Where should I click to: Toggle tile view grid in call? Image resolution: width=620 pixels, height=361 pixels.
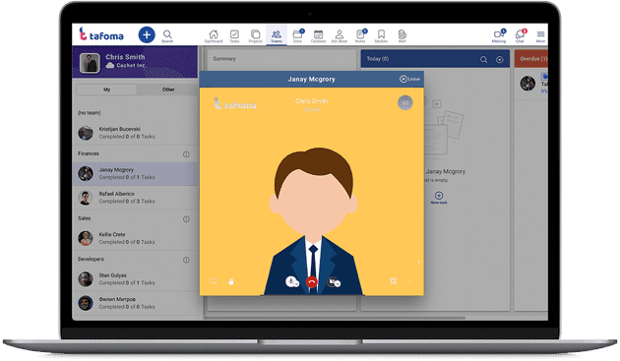coord(393,281)
